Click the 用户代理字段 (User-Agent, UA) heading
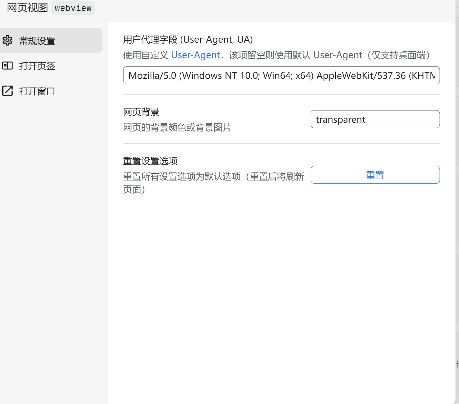 coord(188,40)
